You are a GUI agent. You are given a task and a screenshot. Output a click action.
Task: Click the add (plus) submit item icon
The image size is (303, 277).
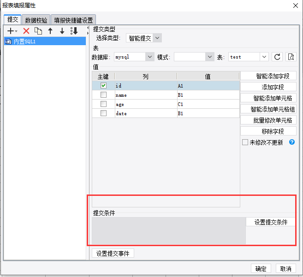pyautogui.click(x=12, y=31)
